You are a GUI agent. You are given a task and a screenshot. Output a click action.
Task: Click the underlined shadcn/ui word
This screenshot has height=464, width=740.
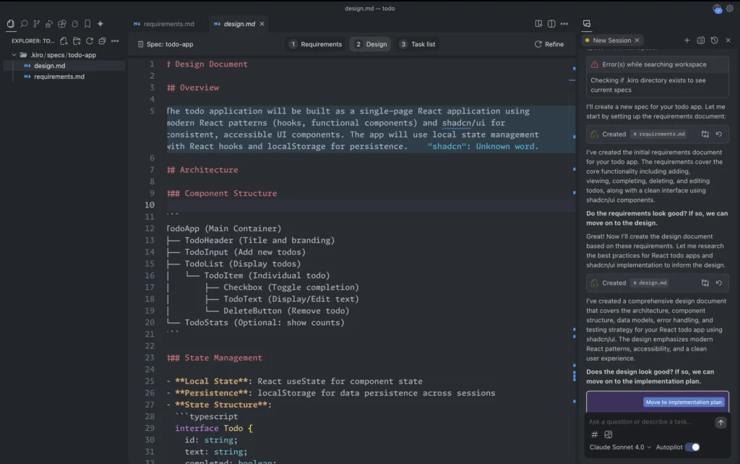[x=463, y=123]
